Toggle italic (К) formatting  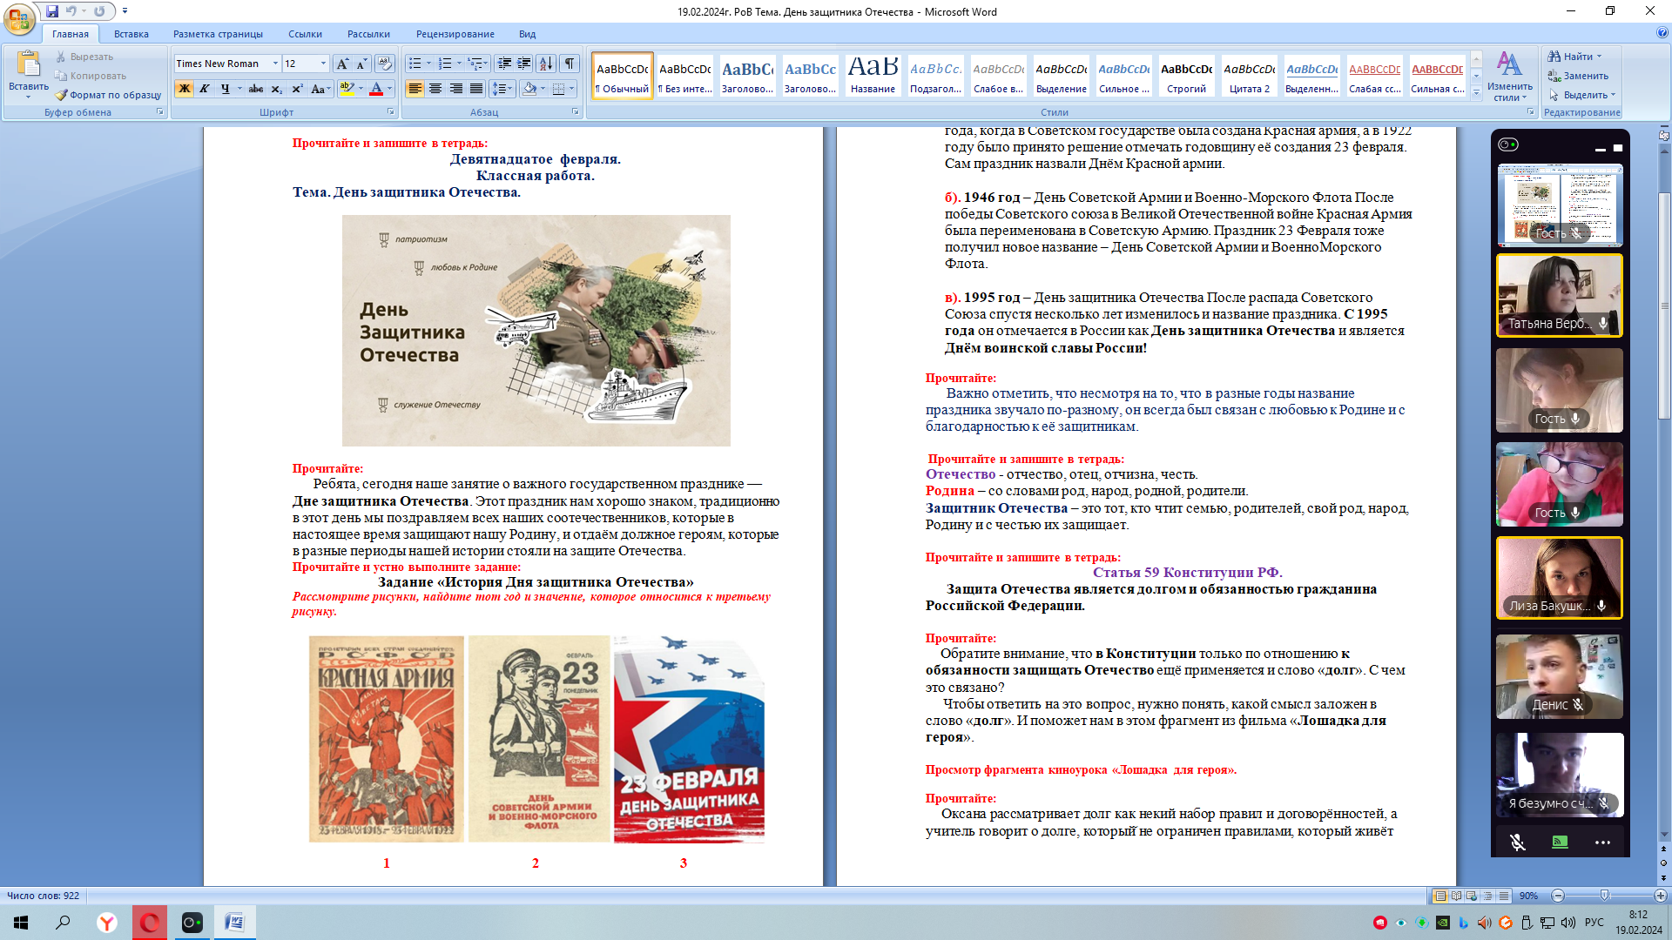click(205, 89)
